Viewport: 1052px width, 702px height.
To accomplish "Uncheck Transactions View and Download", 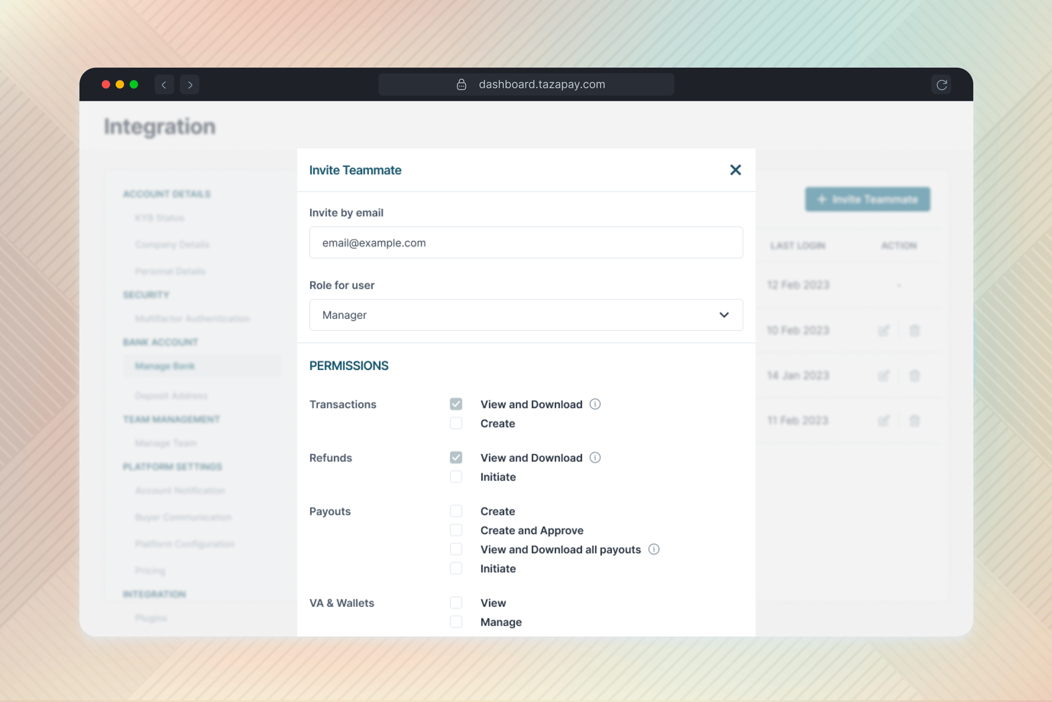I will click(456, 404).
